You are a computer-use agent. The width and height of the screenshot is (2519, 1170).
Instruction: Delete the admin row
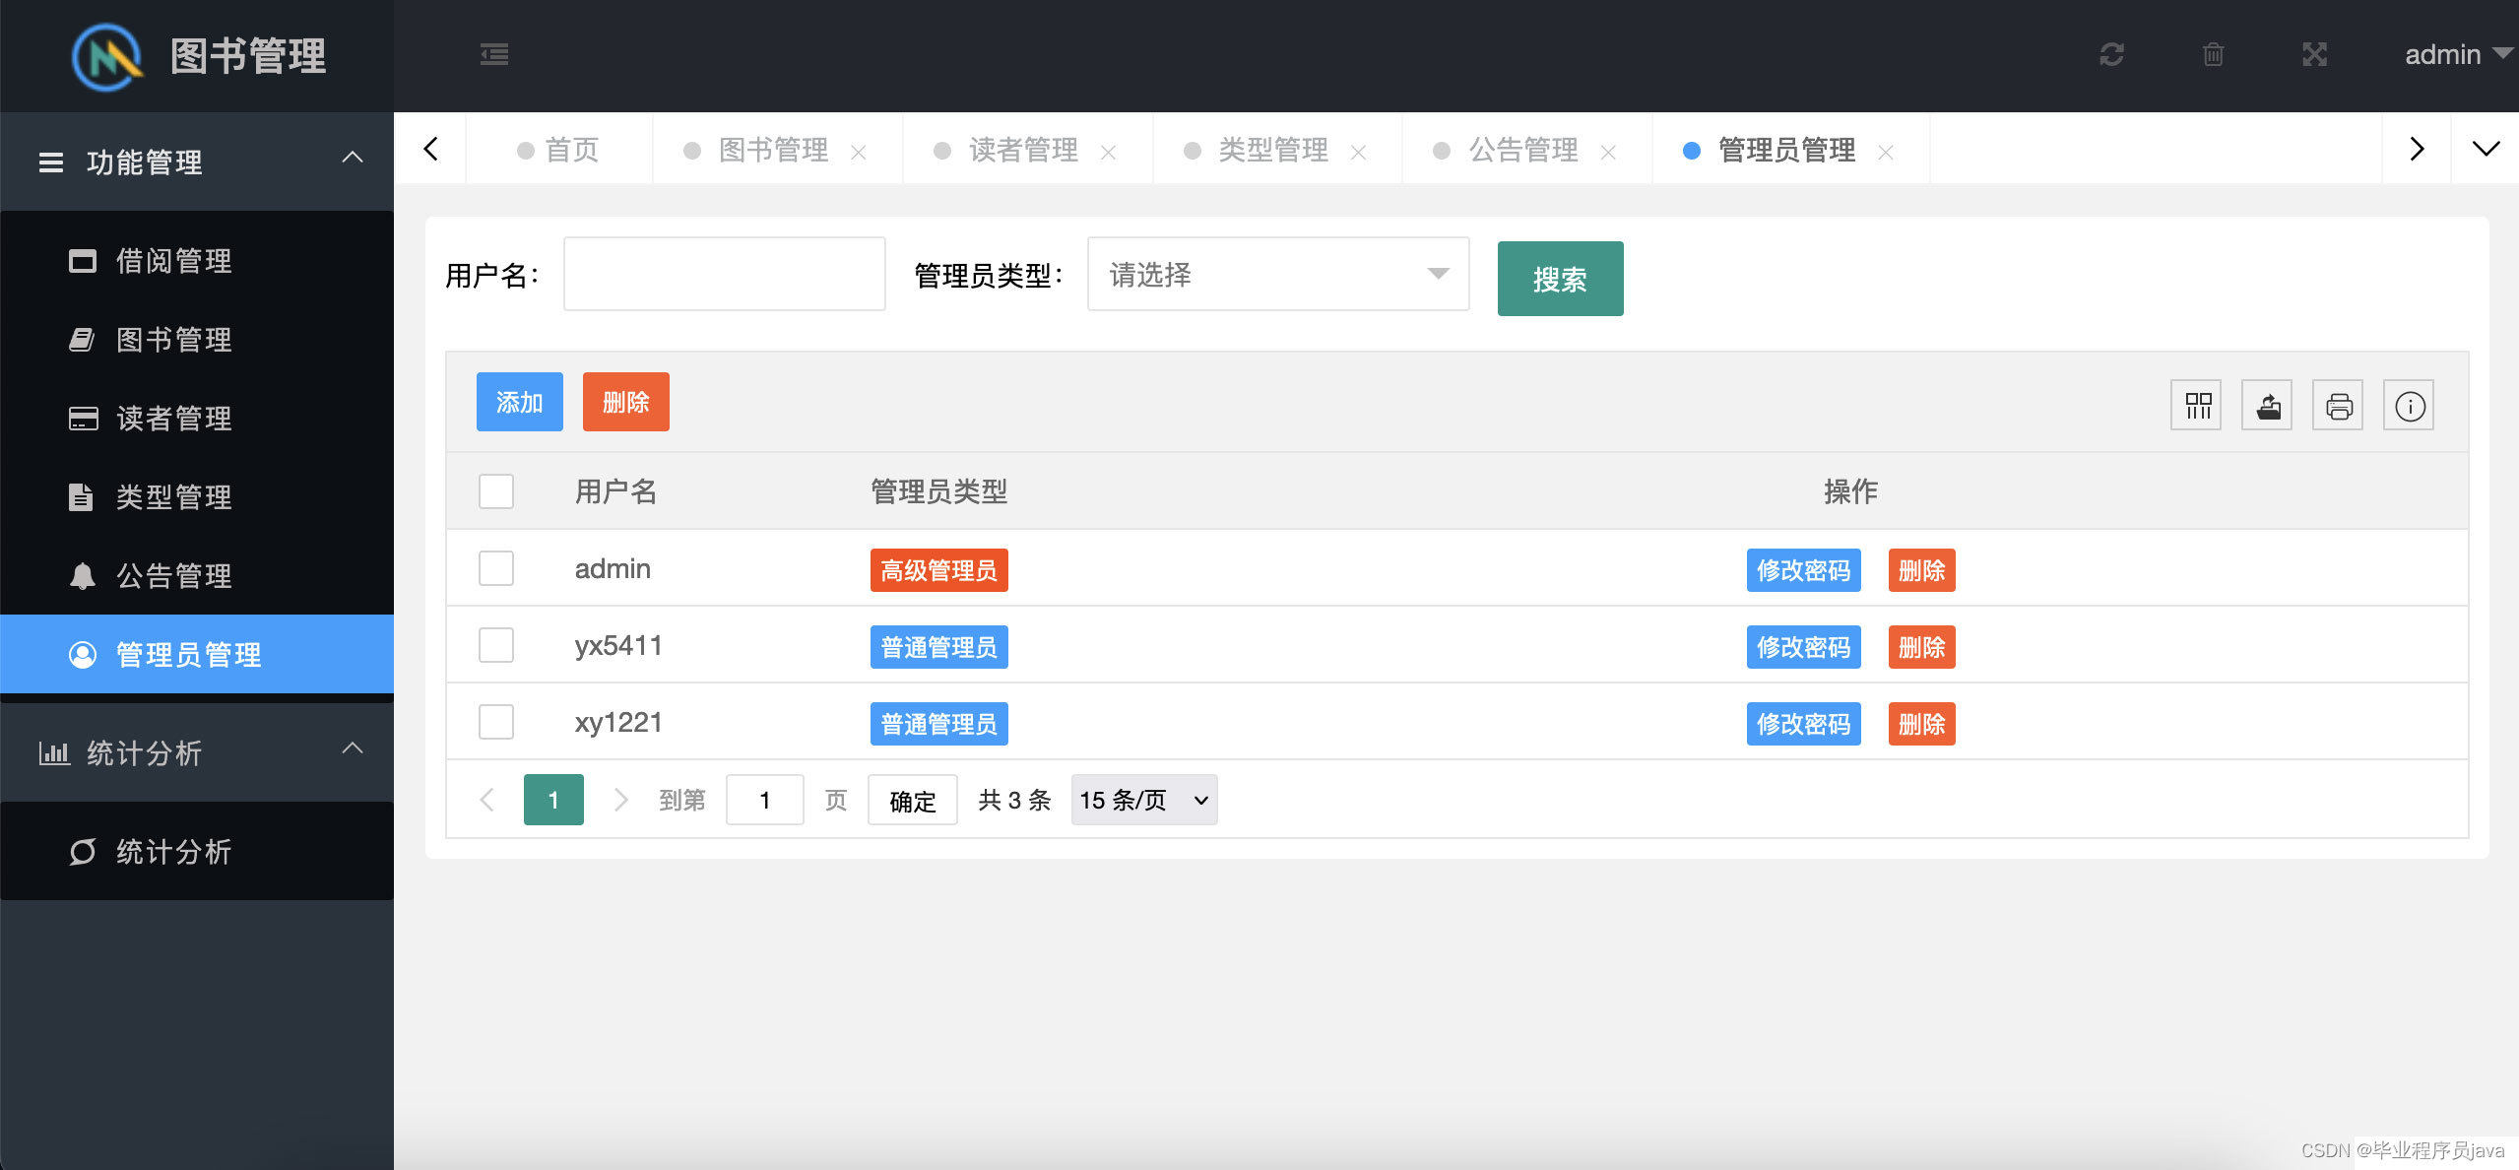click(x=1921, y=570)
